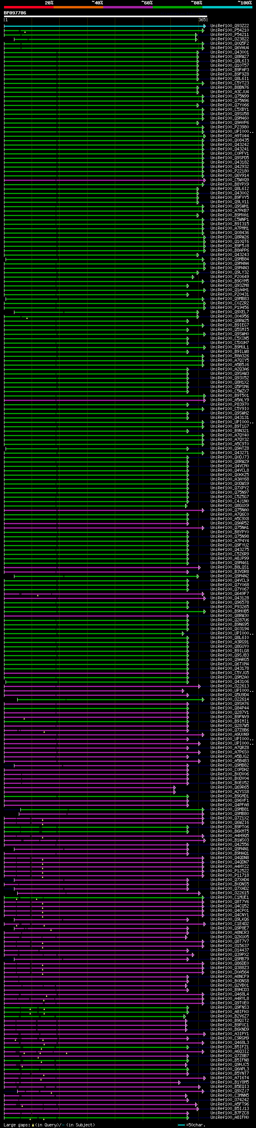256x1128 pixels.
Task: Click the green ~80% identity legend segment
Action: pos(177,7)
